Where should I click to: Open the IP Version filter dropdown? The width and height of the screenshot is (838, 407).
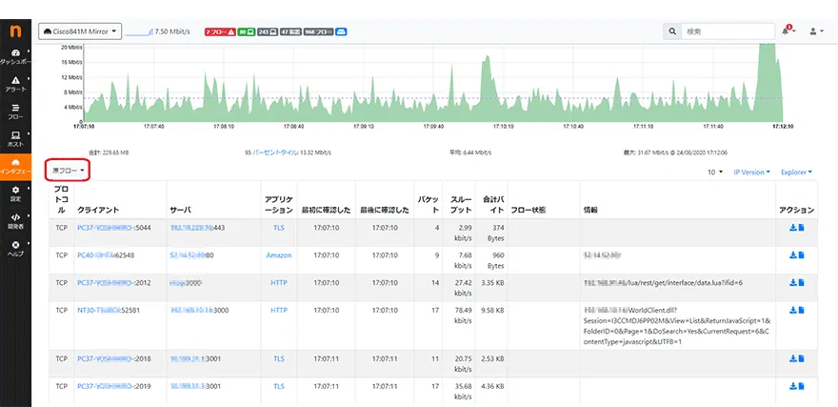(x=751, y=173)
